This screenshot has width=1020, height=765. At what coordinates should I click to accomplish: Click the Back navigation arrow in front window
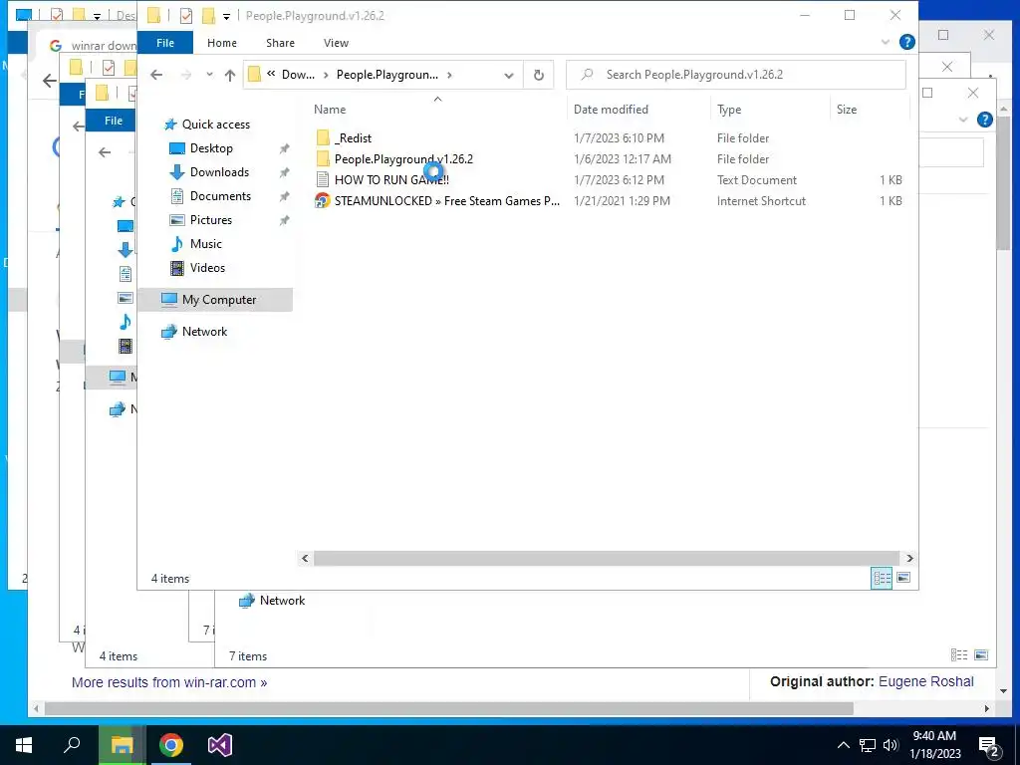tap(156, 75)
